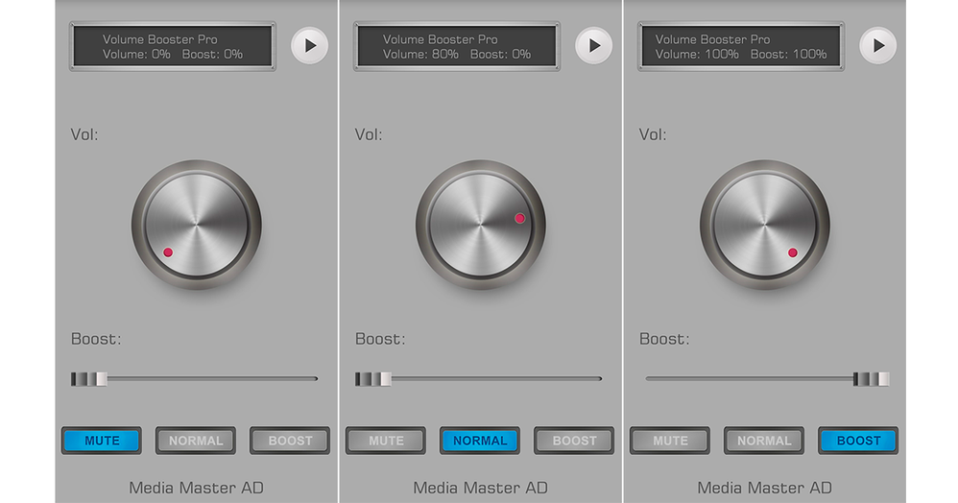Select gray BOOST button in the Volume: 80% panel
This screenshot has height=503, width=958.
point(574,441)
